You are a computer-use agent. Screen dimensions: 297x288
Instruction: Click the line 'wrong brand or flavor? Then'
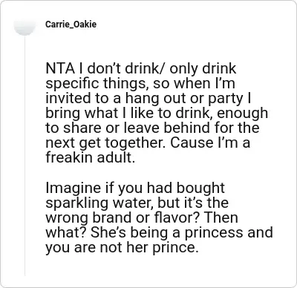(x=142, y=217)
